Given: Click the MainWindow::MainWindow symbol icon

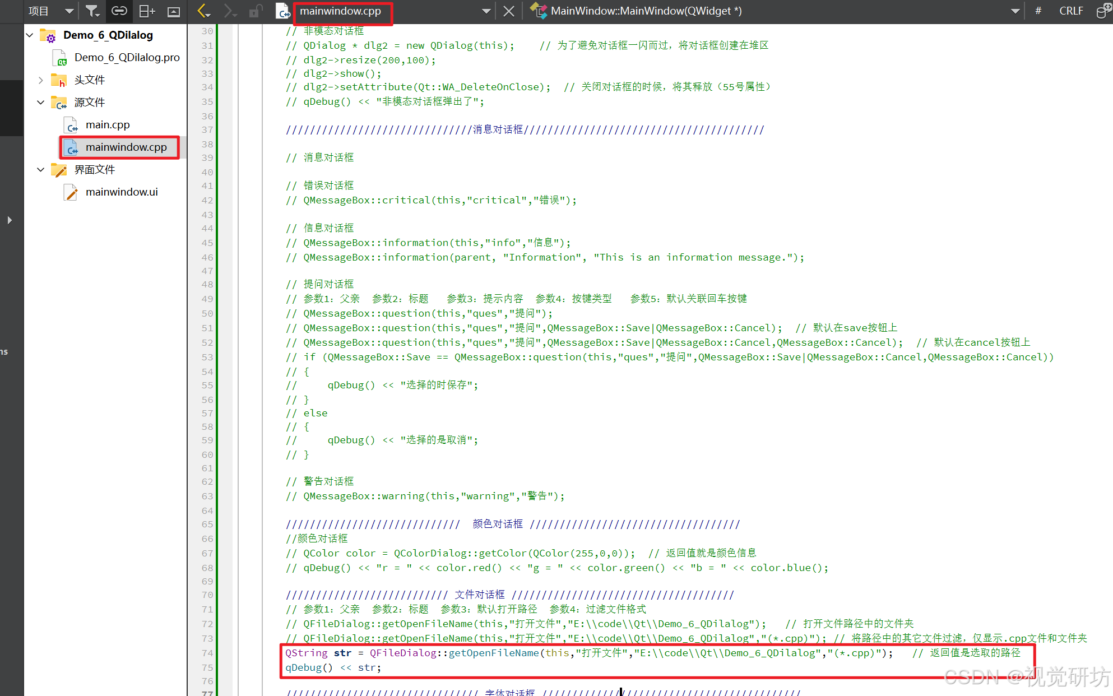Looking at the screenshot, I should point(539,11).
